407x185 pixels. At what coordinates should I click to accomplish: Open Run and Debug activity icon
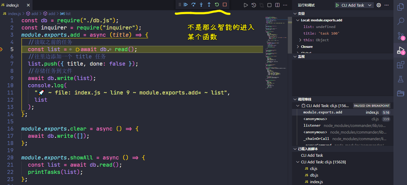(x=400, y=50)
